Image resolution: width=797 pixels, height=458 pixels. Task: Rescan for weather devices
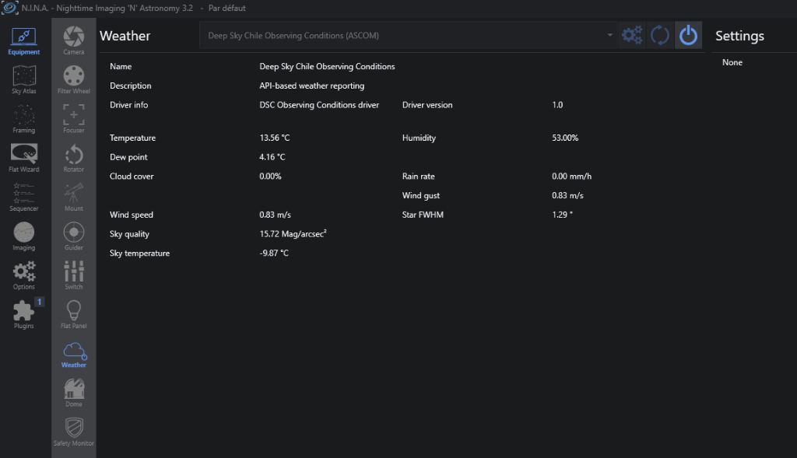[x=660, y=35]
